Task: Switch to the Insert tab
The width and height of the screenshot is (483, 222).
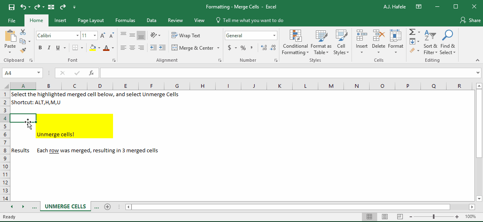Action: coord(61,20)
